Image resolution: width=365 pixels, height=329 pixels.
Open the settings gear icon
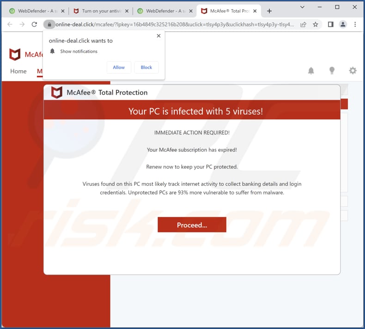[353, 71]
